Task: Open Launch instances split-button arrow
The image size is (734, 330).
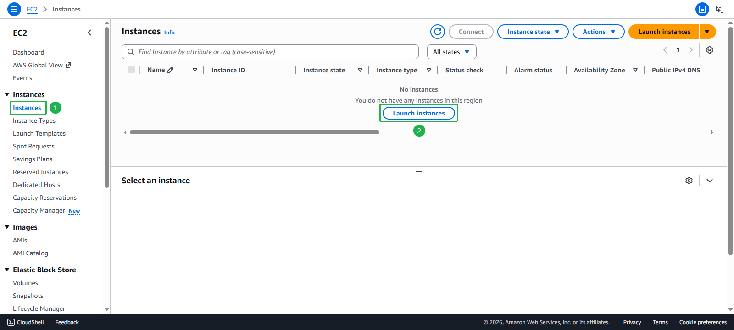Action: pyautogui.click(x=707, y=32)
